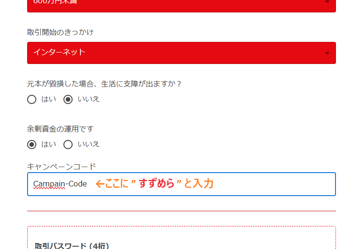Click the arrow on the インターネット dropdown
The width and height of the screenshot is (364, 249).
pos(327,53)
